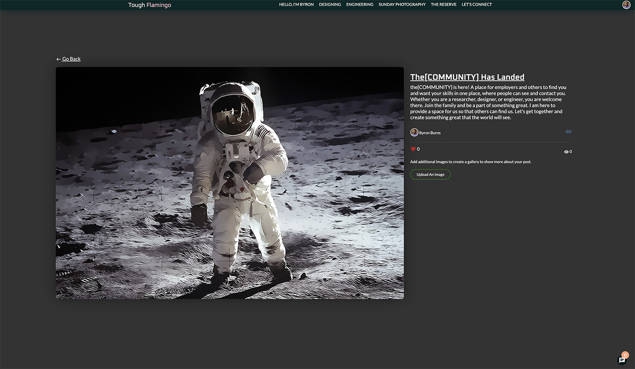Open The Reserve page
The image size is (635, 369).
(443, 5)
